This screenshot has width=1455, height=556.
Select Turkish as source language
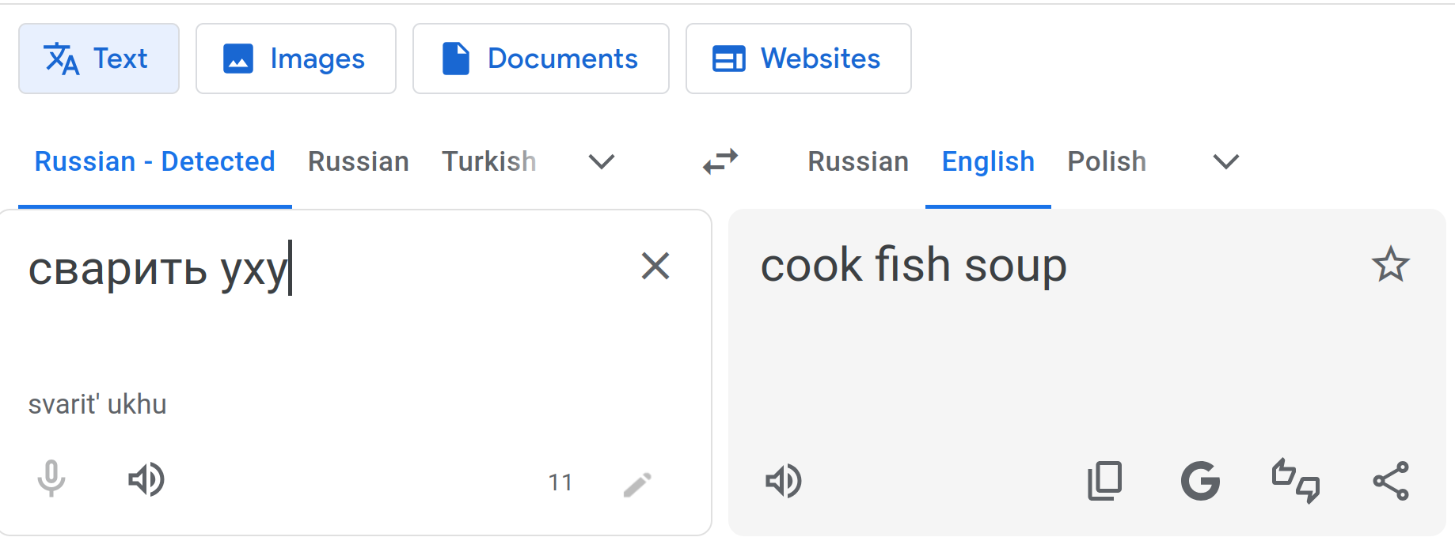(x=488, y=161)
